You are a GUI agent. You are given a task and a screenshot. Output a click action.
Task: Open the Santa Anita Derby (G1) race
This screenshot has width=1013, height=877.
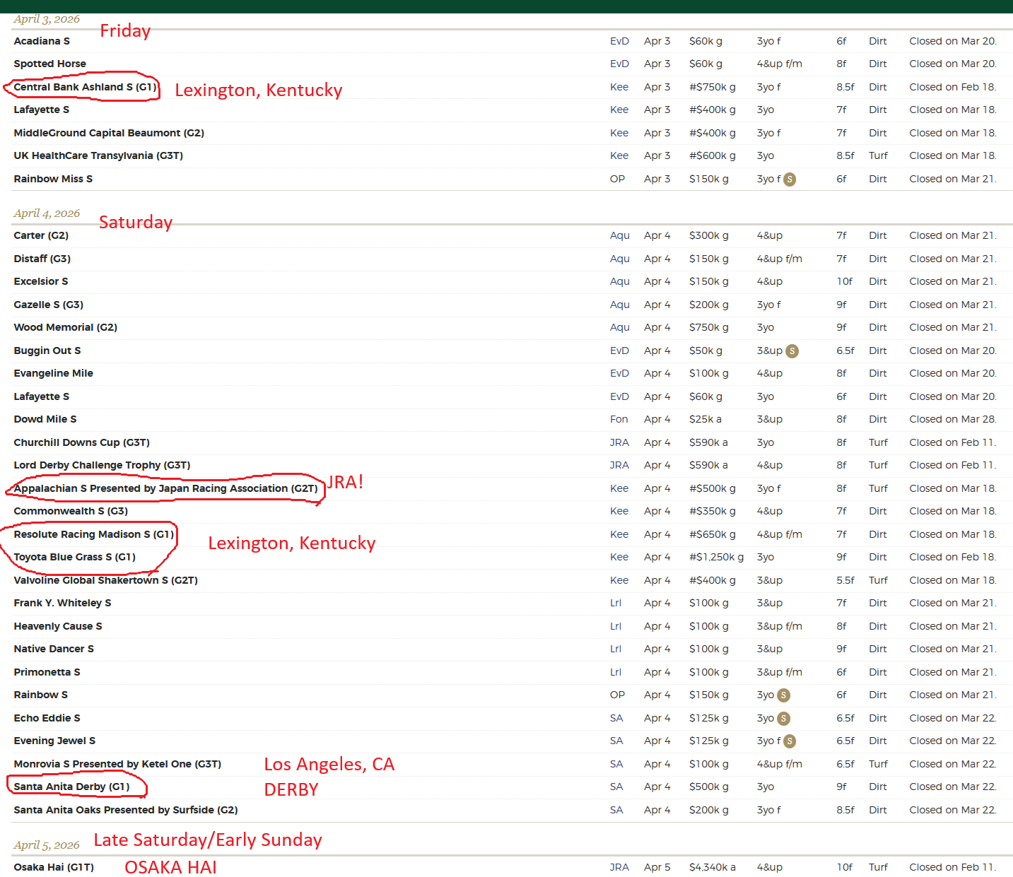(x=72, y=787)
